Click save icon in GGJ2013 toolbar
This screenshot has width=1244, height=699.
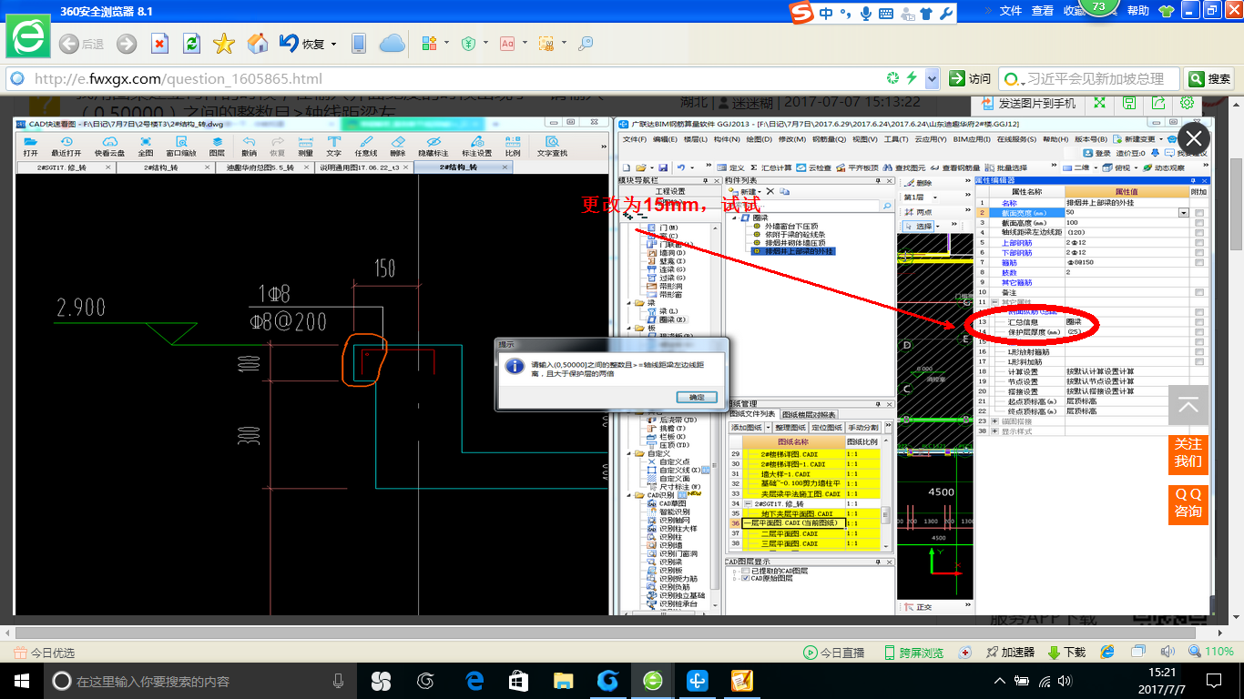coord(663,167)
